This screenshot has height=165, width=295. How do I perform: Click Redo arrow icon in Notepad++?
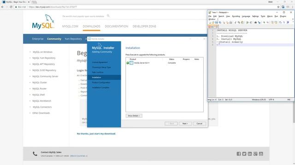click(251, 22)
